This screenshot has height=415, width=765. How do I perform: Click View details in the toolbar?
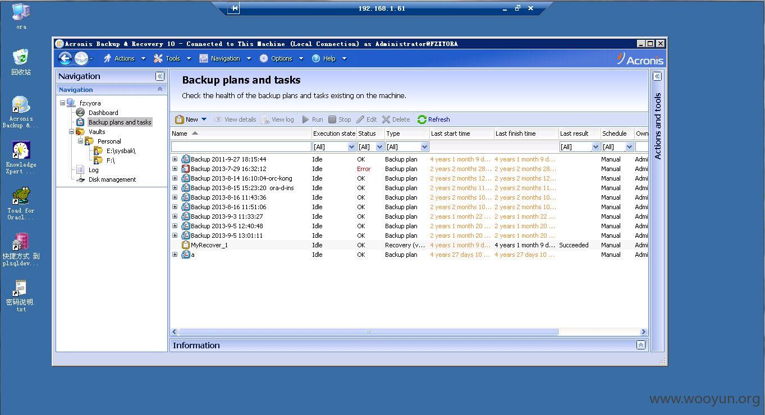pos(235,119)
